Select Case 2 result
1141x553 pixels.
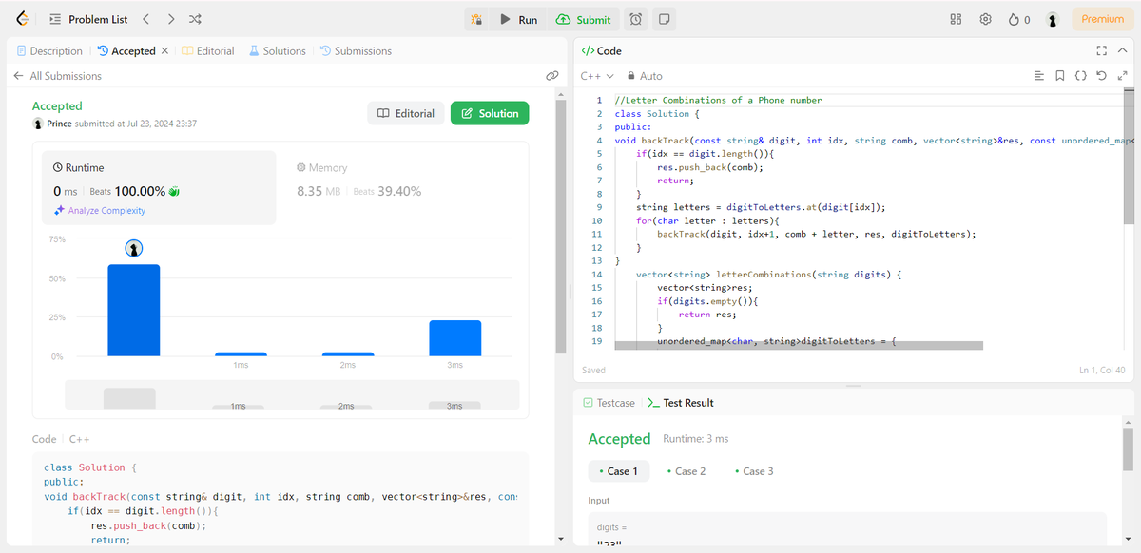point(687,471)
